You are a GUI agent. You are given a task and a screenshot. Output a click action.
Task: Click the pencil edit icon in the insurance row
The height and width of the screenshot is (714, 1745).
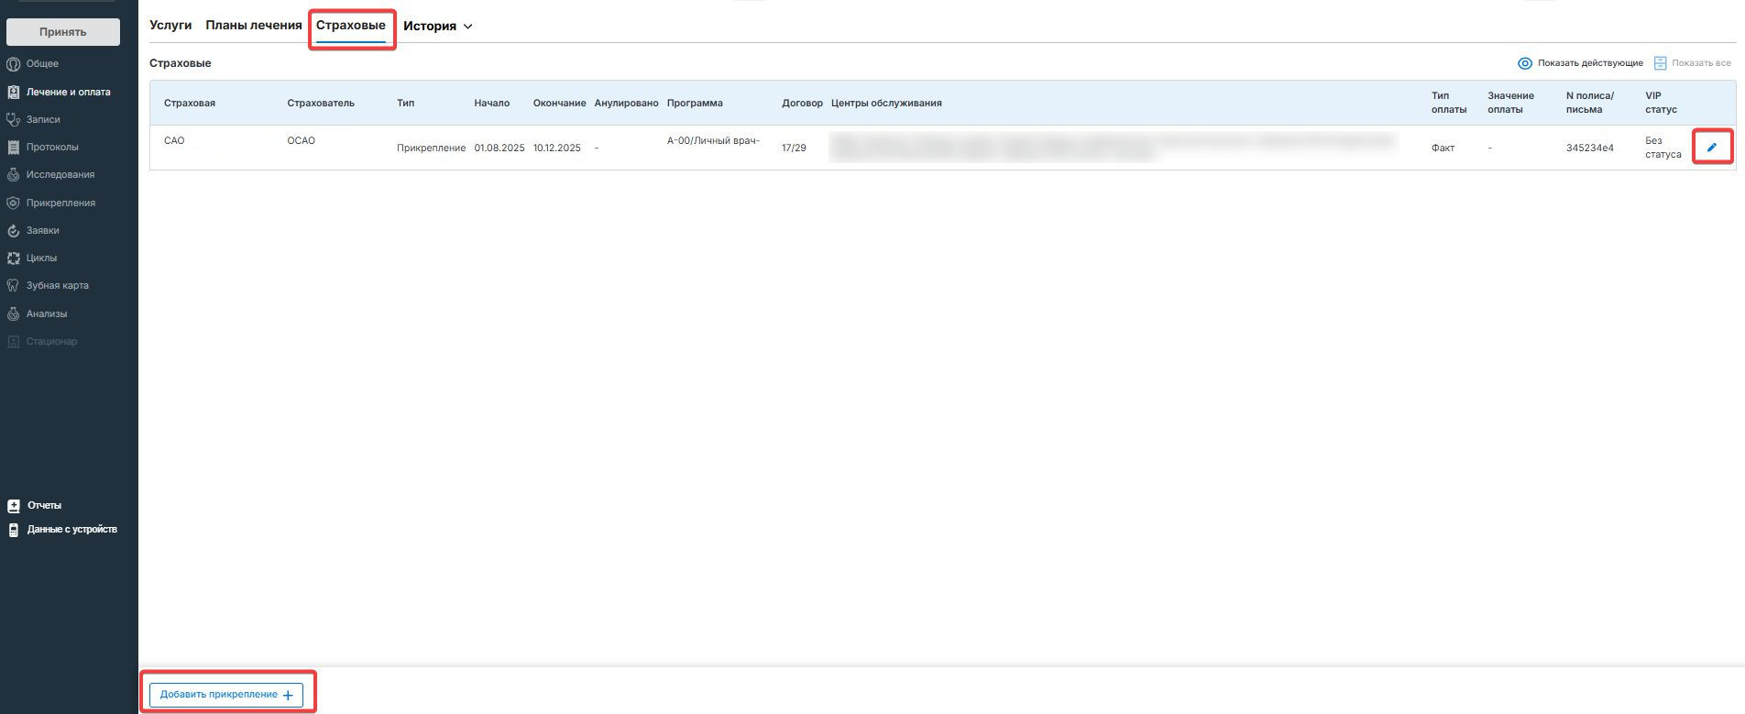coord(1711,148)
